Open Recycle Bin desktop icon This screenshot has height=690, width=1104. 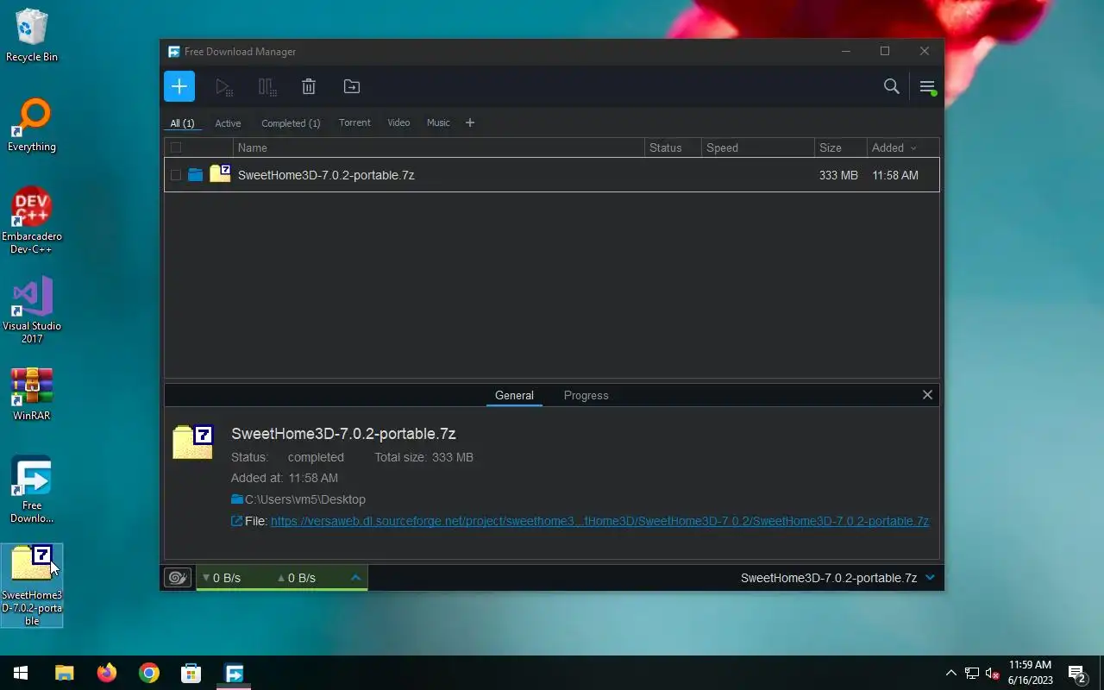(x=32, y=34)
